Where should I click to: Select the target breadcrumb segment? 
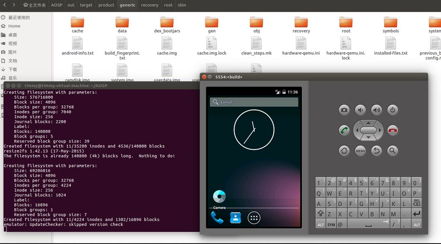(x=86, y=5)
